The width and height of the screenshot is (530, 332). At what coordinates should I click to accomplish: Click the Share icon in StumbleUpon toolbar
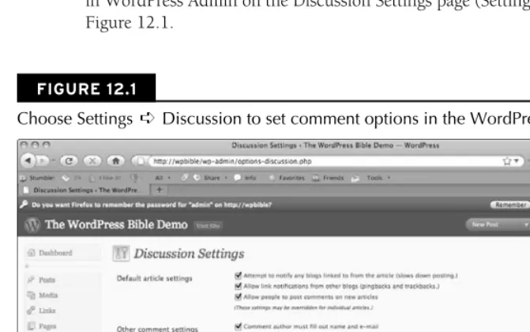[197, 178]
